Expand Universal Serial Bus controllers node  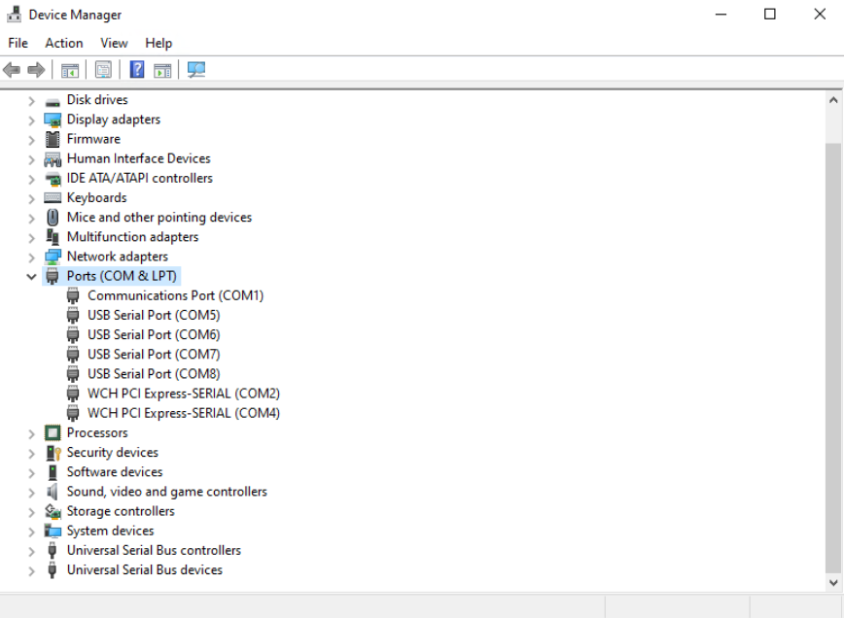click(x=32, y=551)
